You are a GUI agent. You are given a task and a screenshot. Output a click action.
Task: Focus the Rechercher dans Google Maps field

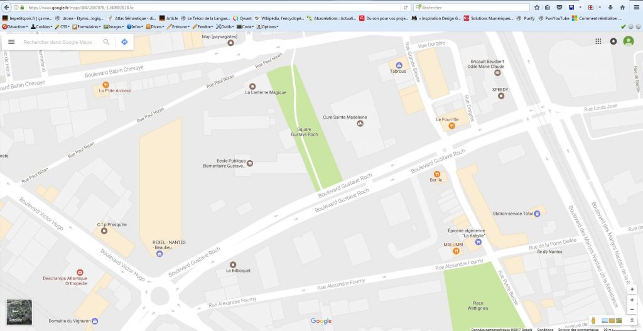(x=60, y=42)
